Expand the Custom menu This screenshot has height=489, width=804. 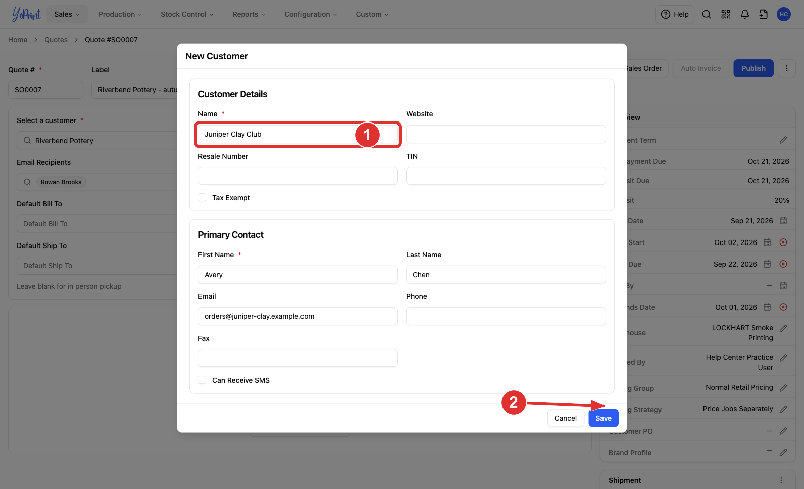372,14
